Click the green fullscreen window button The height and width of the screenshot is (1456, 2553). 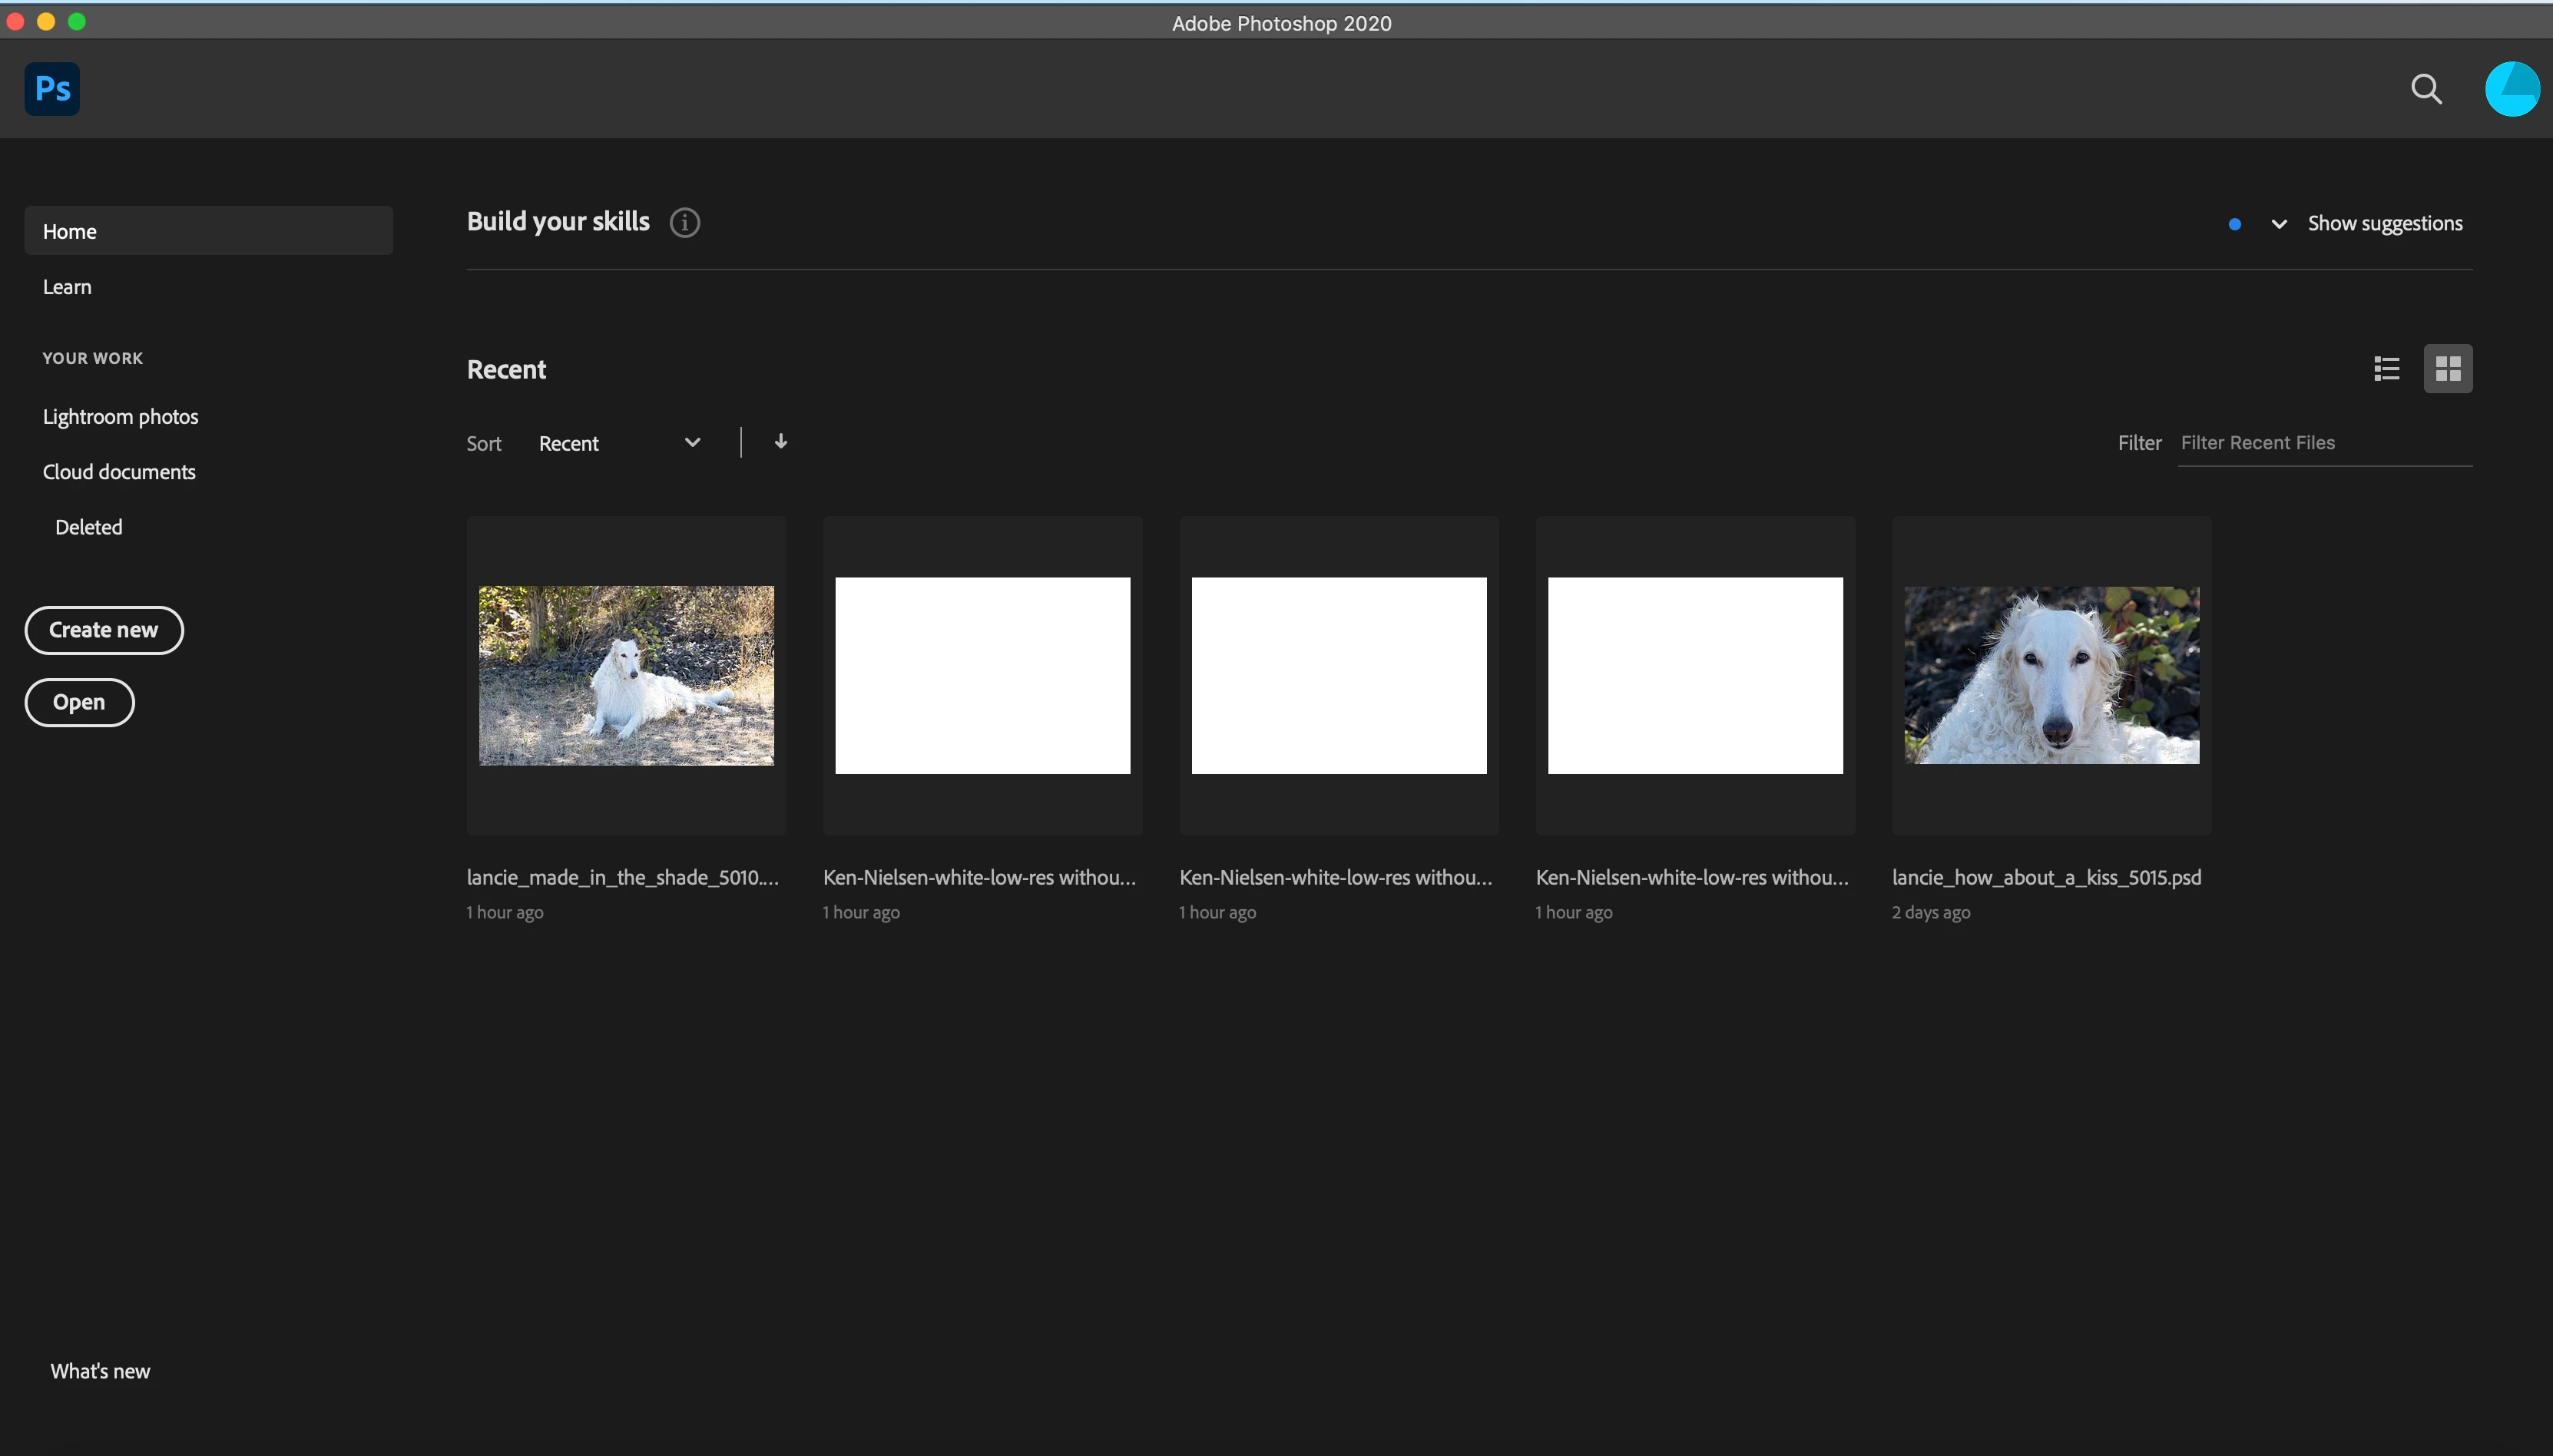tap(77, 22)
